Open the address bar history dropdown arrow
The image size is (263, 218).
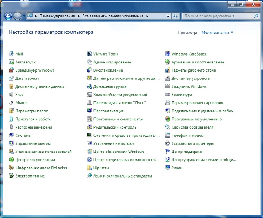pyautogui.click(x=168, y=16)
